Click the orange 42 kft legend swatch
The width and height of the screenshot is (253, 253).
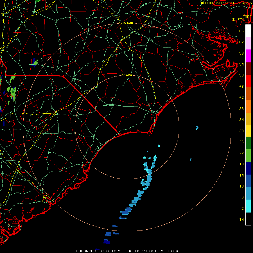coord(248,106)
